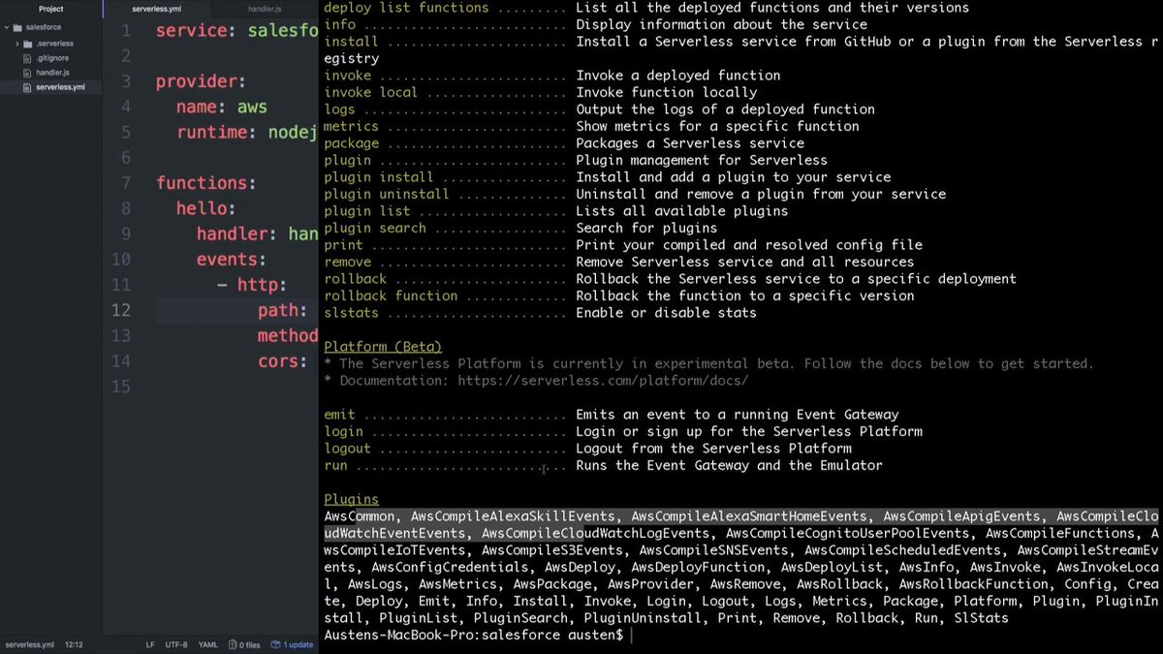This screenshot has width=1163, height=654.
Task: Select serverless.yml in the project tree
Action: (60, 87)
